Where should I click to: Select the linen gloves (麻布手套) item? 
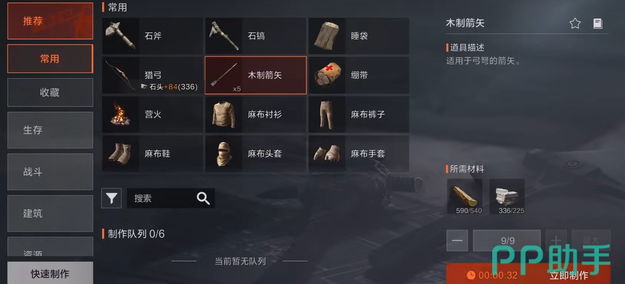coord(359,154)
